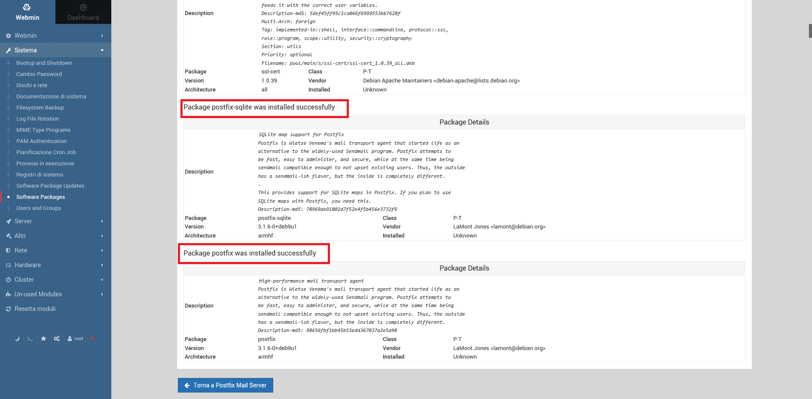Viewport: 812px width, 399px height.
Task: Click the Hardware drive icon
Action: [x=8, y=265]
